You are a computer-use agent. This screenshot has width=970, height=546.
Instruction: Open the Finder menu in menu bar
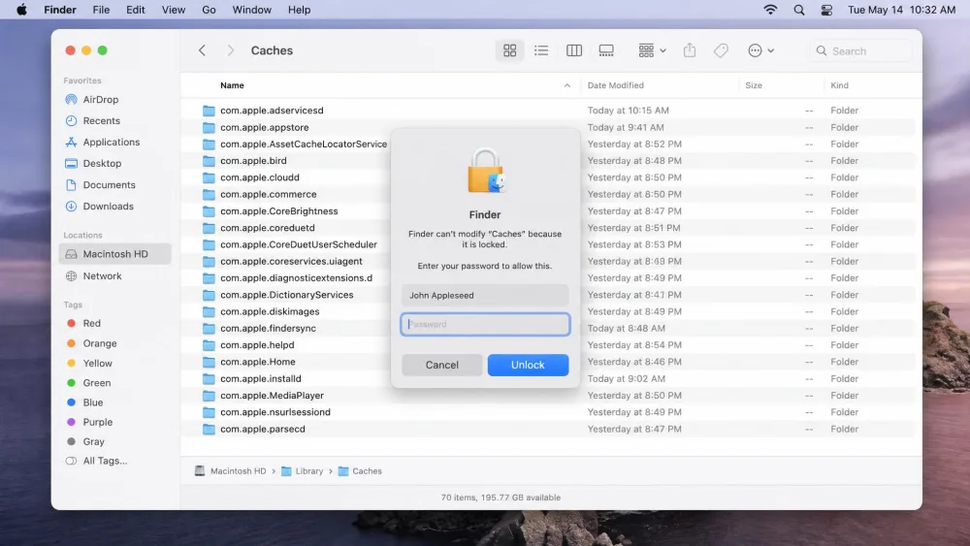pyautogui.click(x=60, y=10)
